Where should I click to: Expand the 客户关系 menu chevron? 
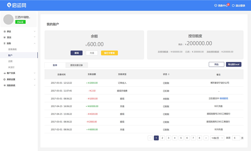(35, 73)
